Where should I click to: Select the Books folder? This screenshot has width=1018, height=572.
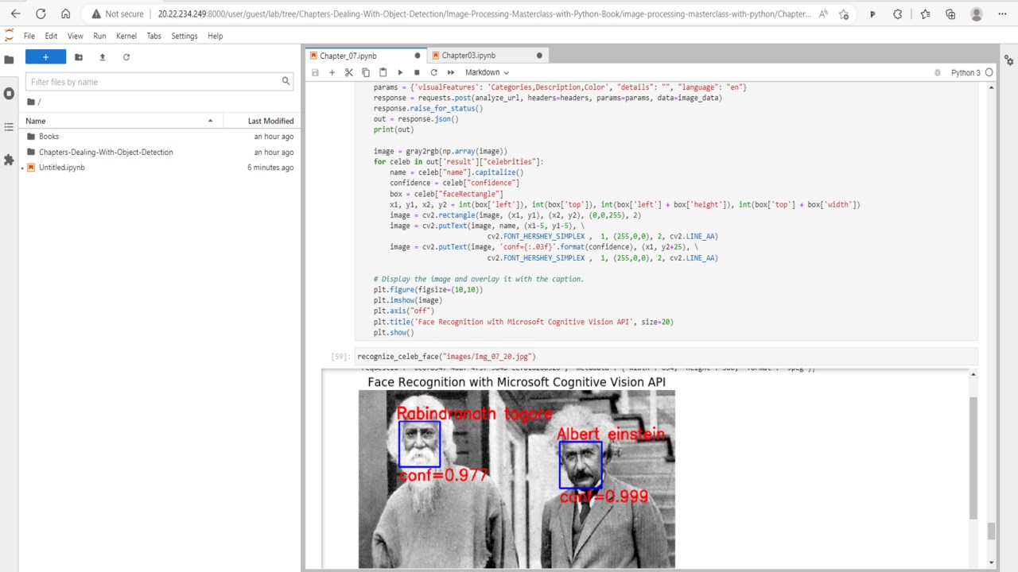(160, 137)
